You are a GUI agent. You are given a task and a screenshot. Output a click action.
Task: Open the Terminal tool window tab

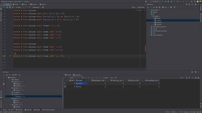coord(28,110)
